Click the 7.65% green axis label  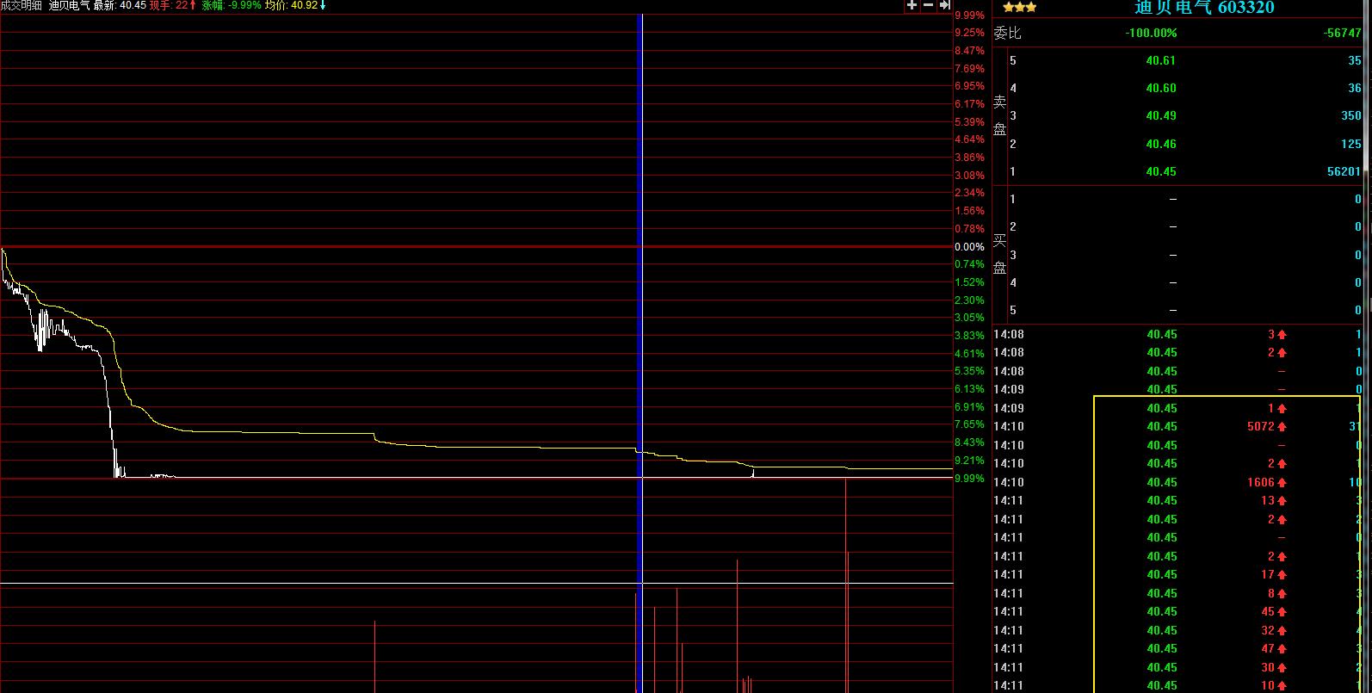click(970, 424)
